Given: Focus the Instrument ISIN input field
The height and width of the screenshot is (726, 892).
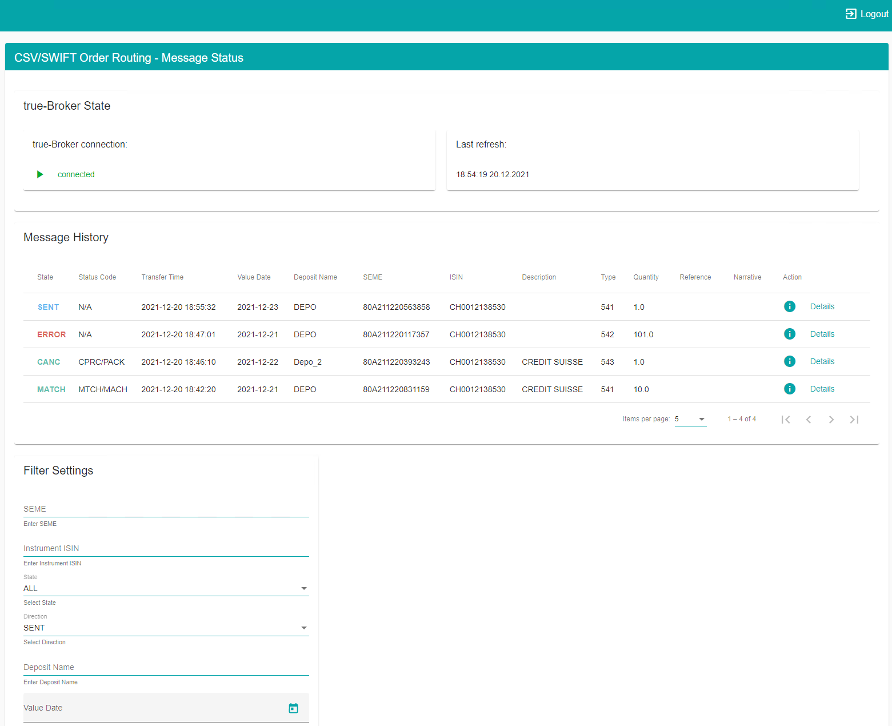Looking at the screenshot, I should (166, 548).
